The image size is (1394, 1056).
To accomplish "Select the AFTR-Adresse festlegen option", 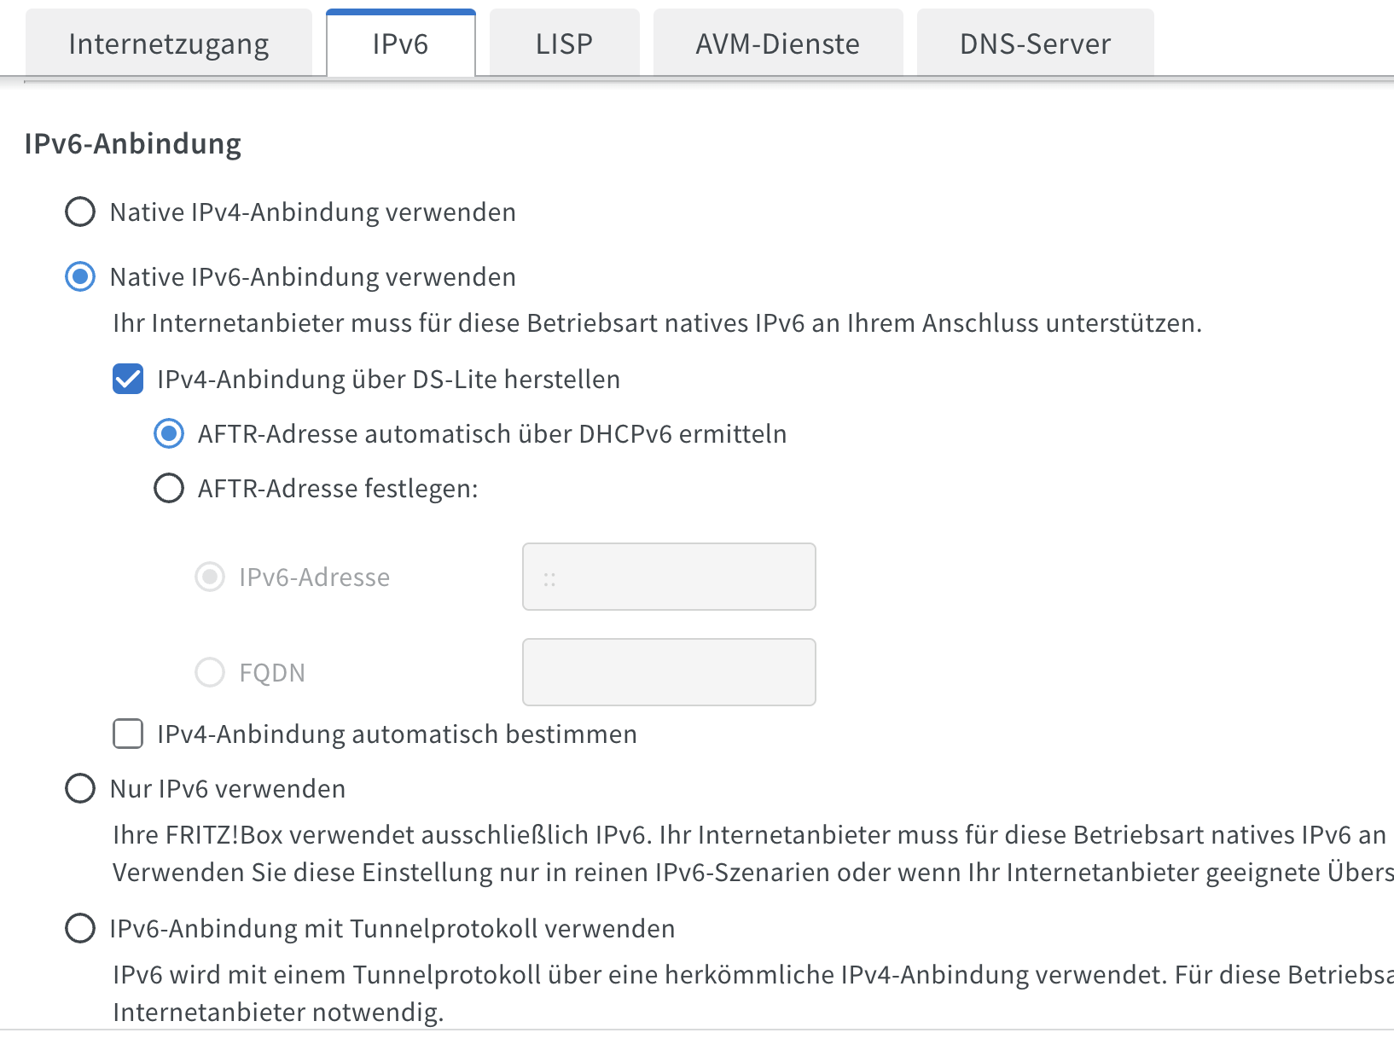I will point(169,488).
